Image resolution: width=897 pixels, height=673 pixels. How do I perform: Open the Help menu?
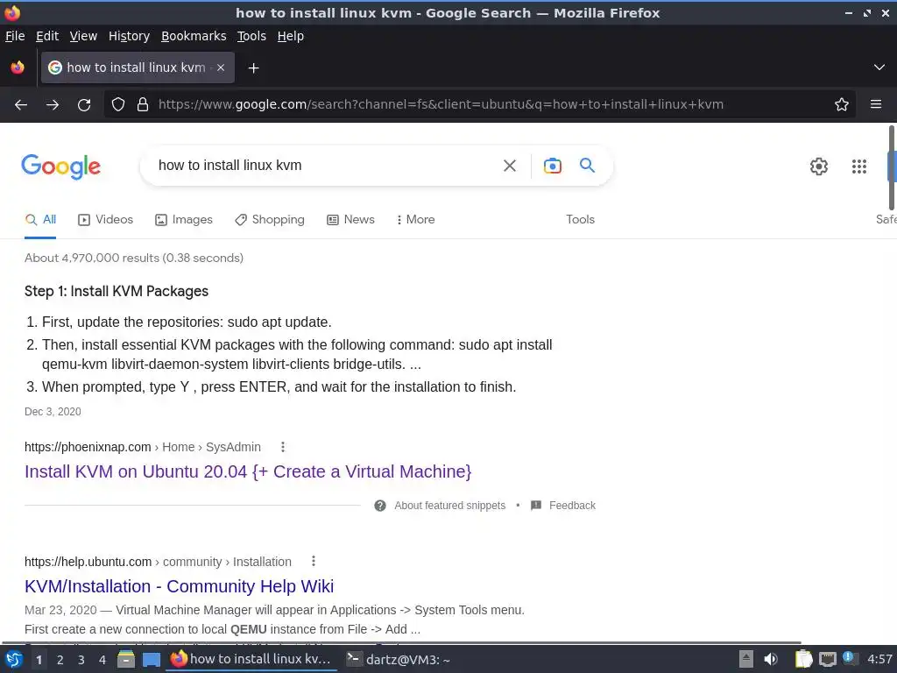click(x=291, y=36)
